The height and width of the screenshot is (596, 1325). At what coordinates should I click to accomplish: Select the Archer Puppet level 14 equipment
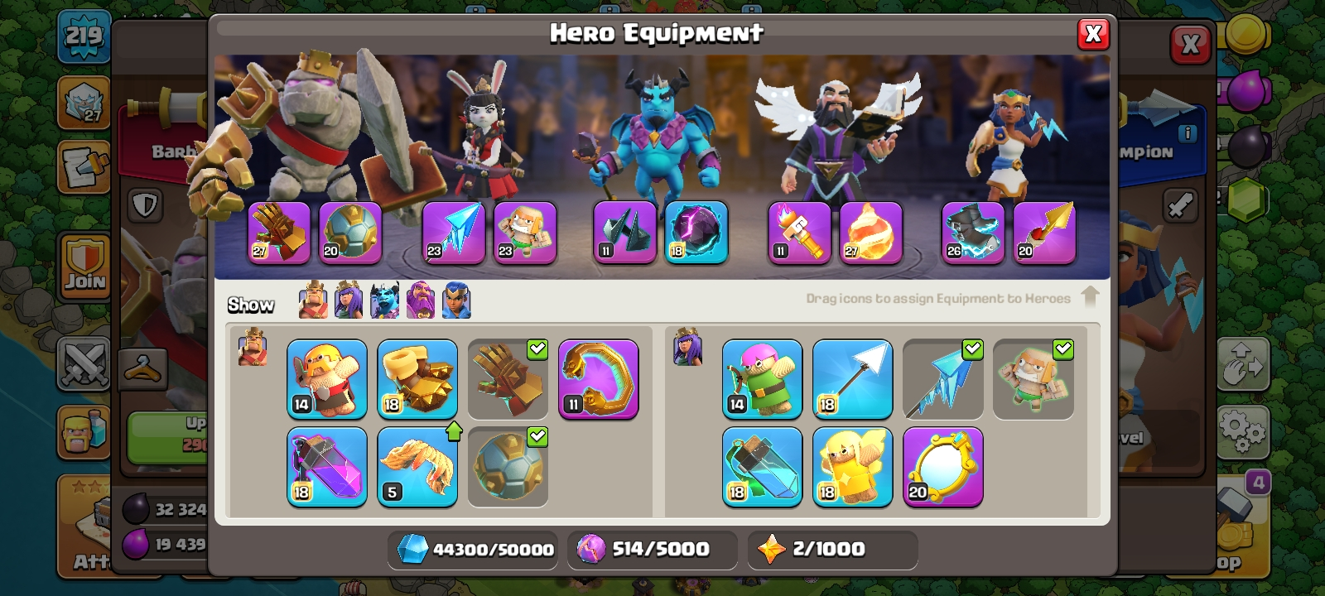[x=762, y=379]
